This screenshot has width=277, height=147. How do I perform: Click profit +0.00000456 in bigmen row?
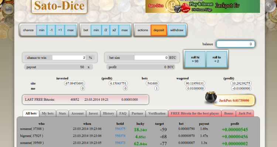click(x=235, y=137)
